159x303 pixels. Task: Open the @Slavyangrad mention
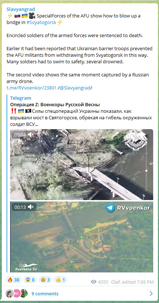[x=74, y=88]
